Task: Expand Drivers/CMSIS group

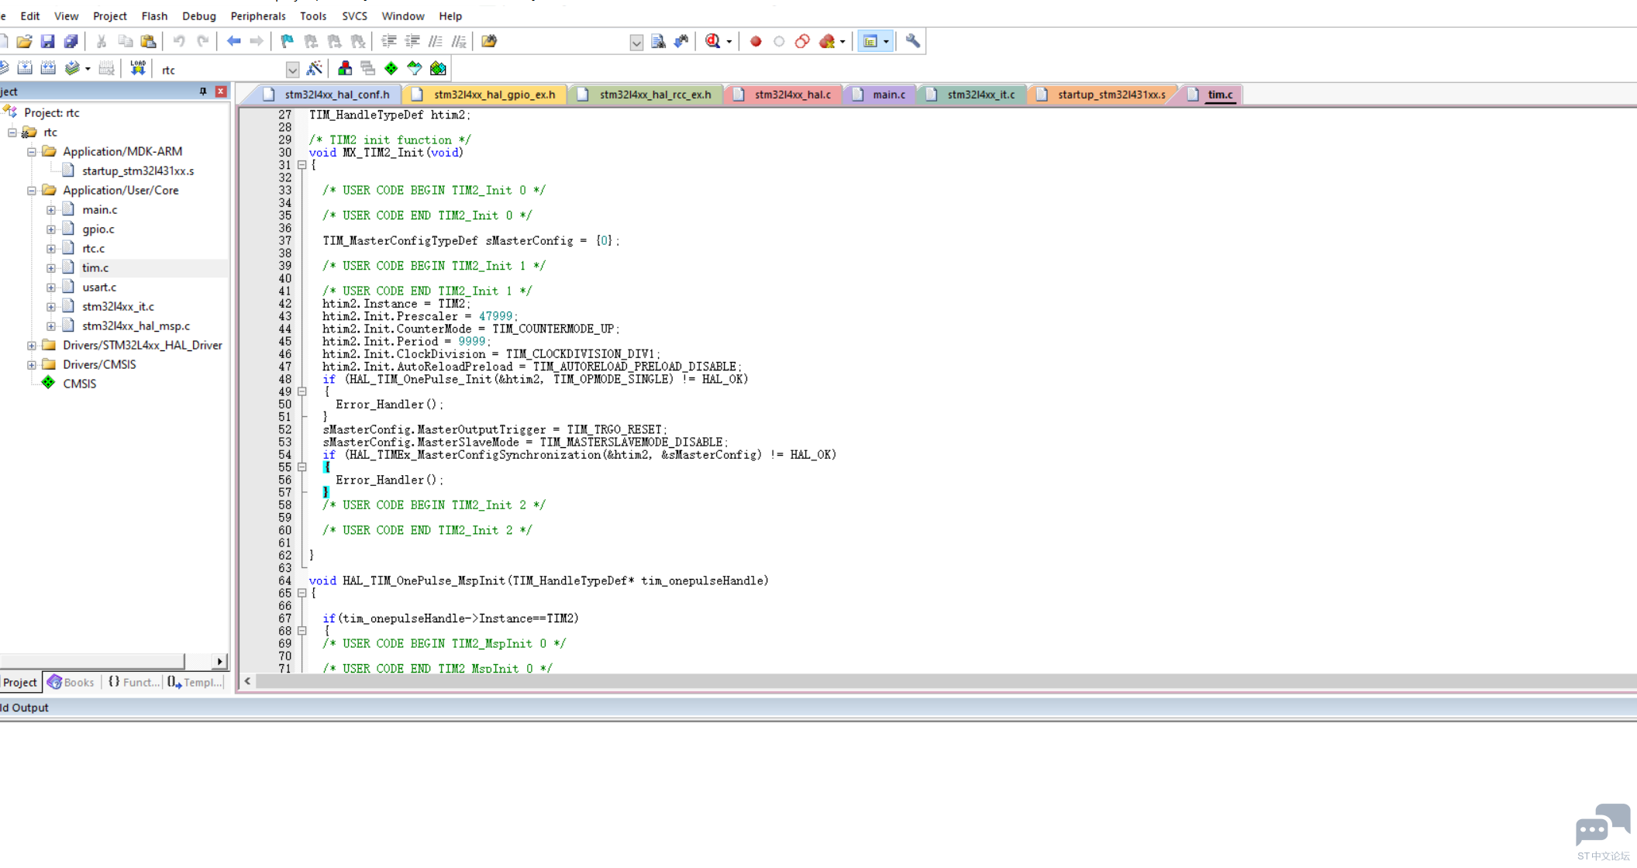Action: (32, 365)
